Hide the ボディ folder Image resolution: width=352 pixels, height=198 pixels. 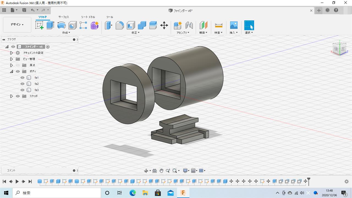tap(18, 71)
